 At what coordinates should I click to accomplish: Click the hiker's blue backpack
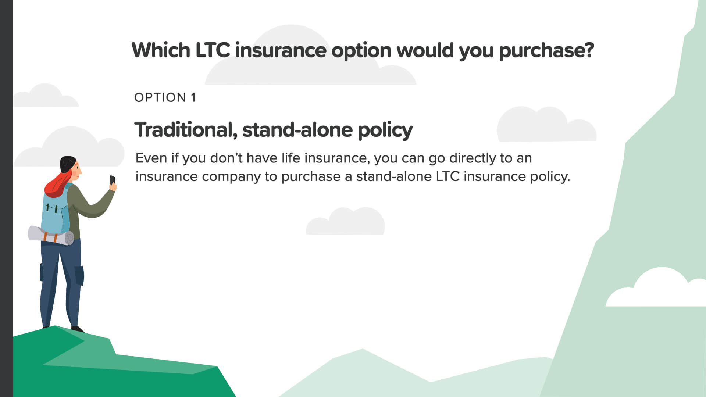(x=55, y=215)
